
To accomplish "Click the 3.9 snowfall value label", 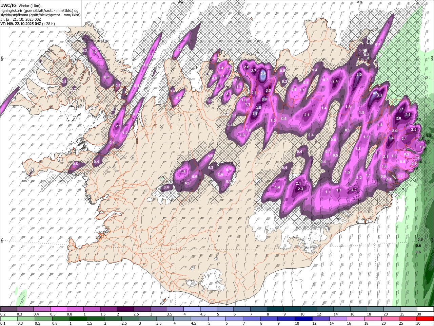I will pyautogui.click(x=264, y=99).
